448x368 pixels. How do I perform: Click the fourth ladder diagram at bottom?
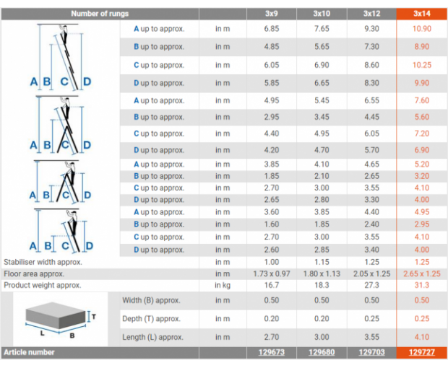pos(61,230)
